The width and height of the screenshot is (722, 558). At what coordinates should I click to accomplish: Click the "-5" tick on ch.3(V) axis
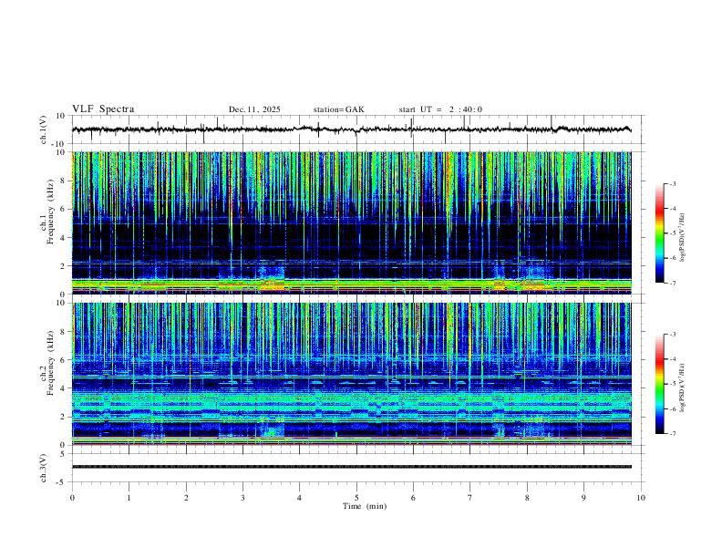(x=62, y=482)
